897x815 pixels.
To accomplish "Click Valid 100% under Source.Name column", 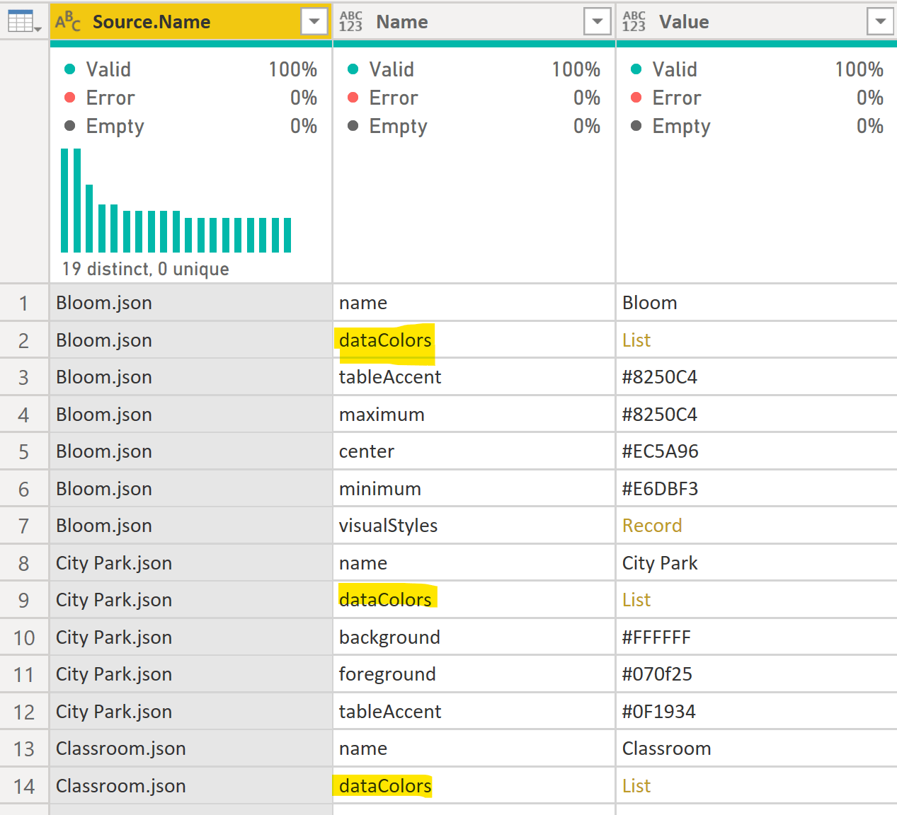I will (190, 69).
